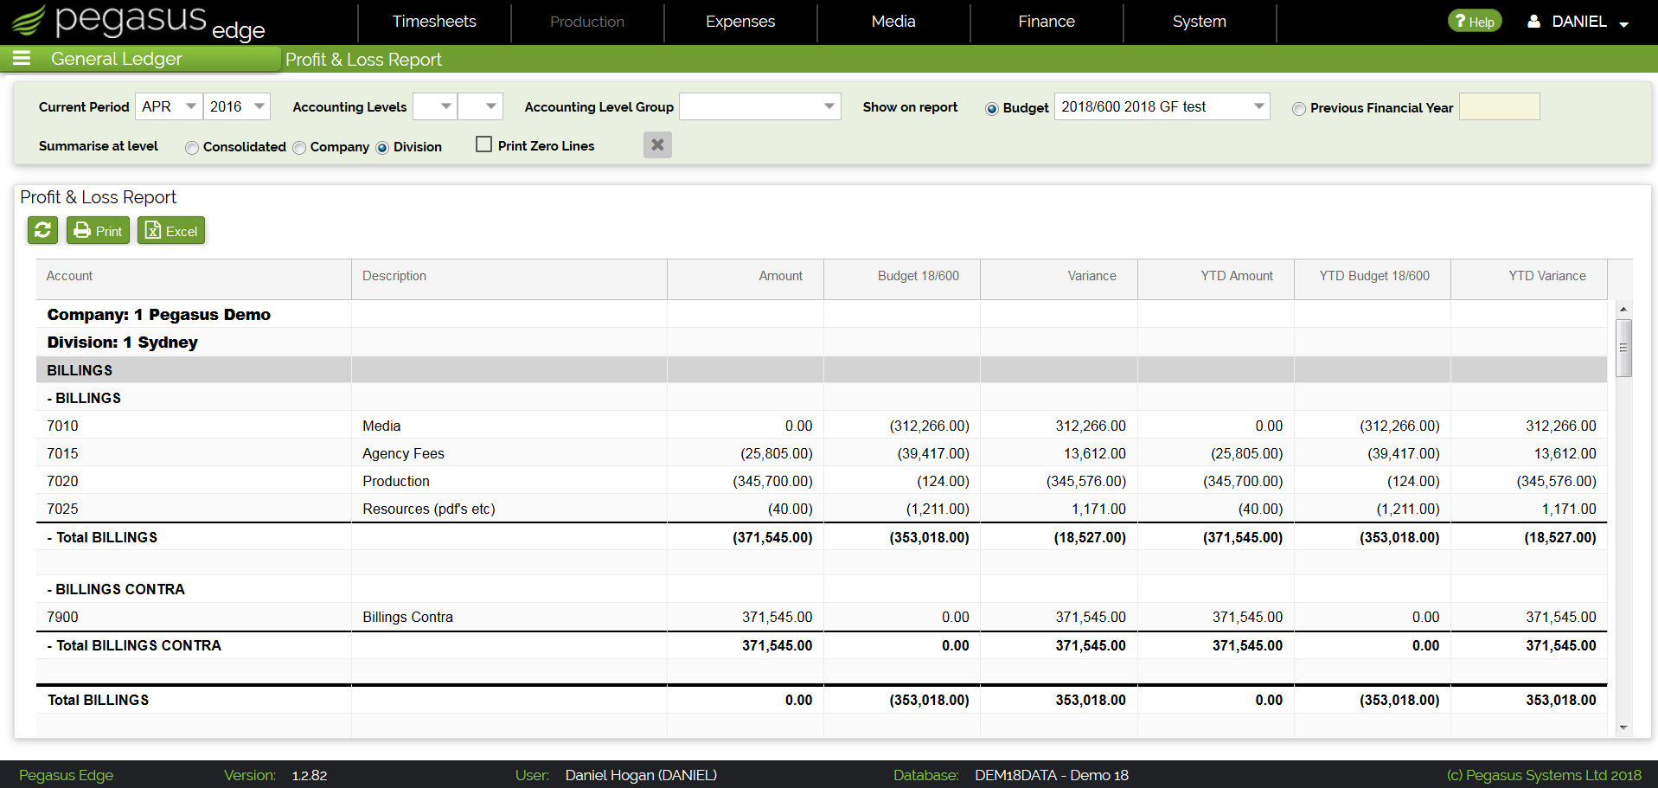
Task: Enable the Print Zero Lines checkbox
Action: pos(484,144)
